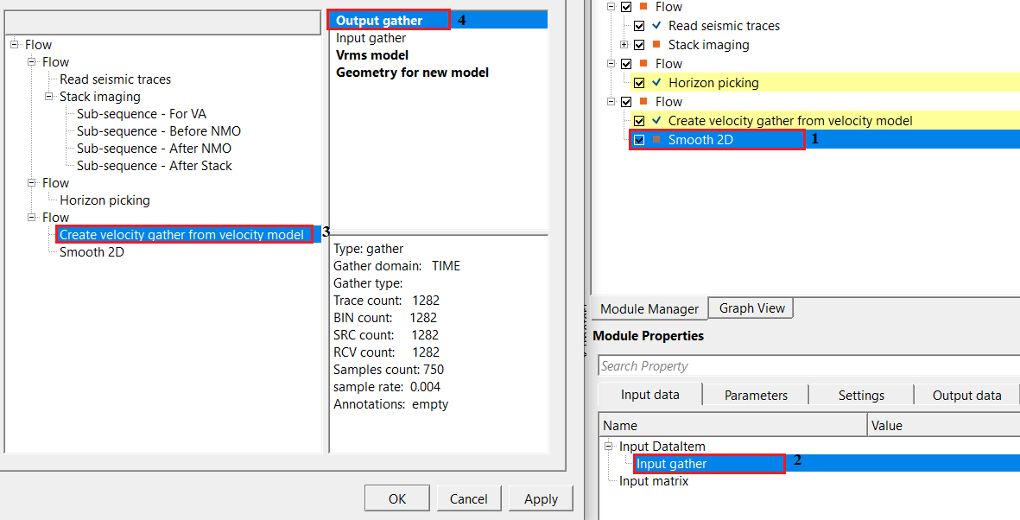Toggle the Smooth 2D checkbox
1020x520 pixels.
point(639,139)
